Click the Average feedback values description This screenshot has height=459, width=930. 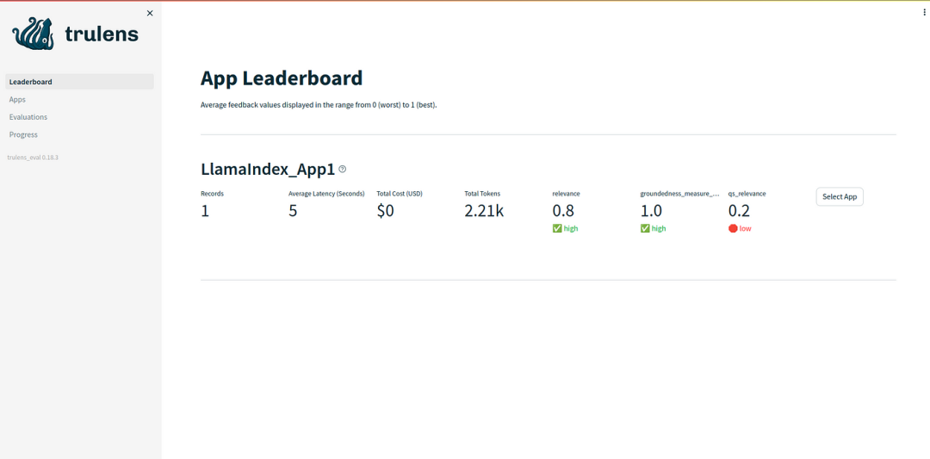319,106
